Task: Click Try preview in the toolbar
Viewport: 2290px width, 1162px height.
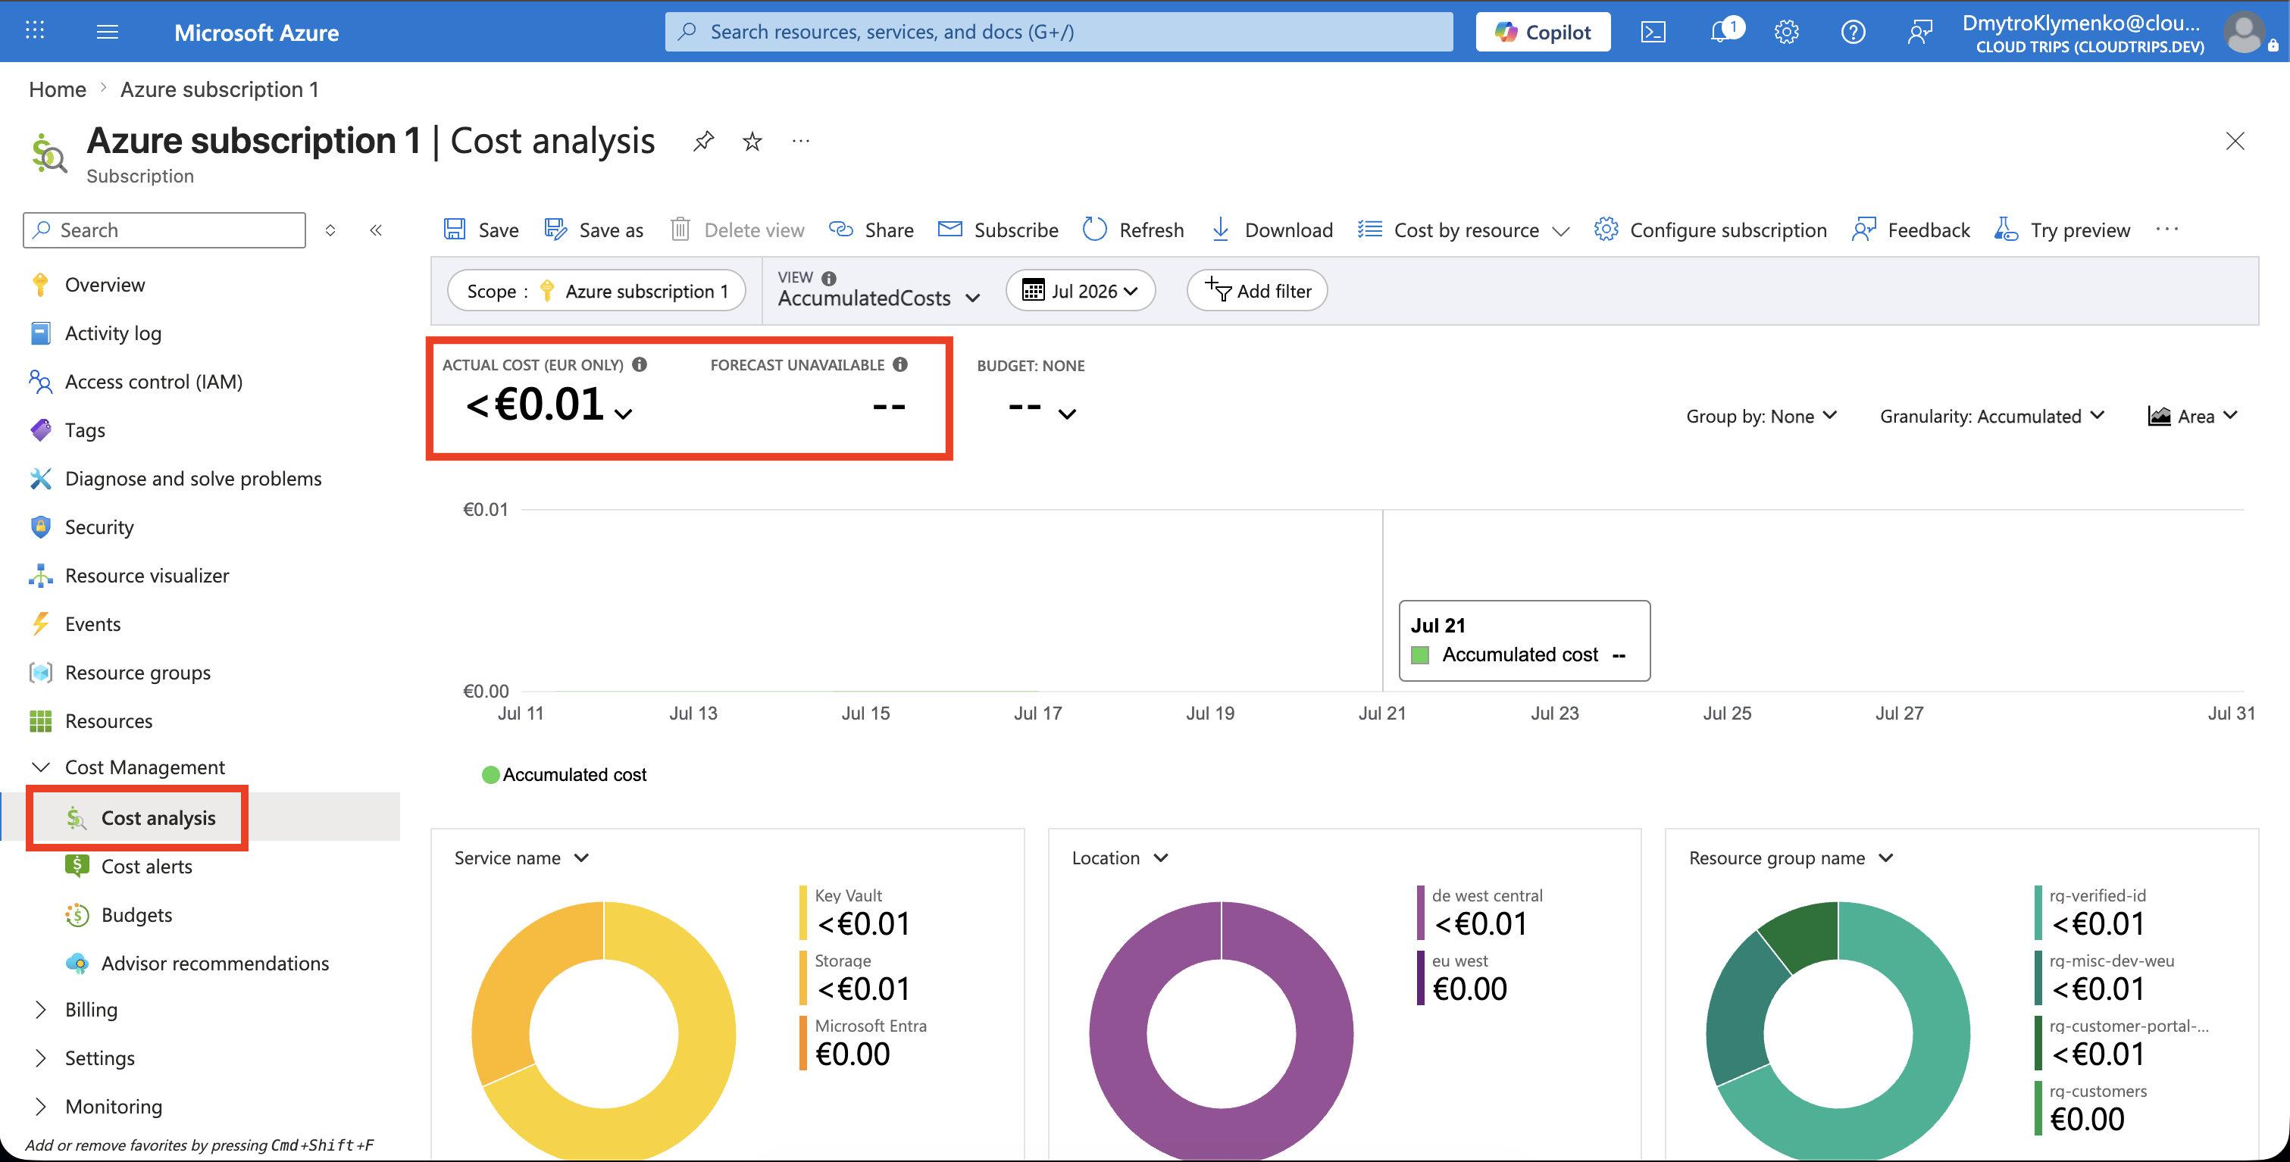Action: pyautogui.click(x=2063, y=230)
